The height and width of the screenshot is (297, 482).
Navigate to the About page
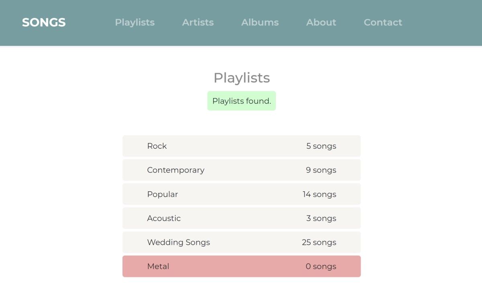(x=321, y=23)
